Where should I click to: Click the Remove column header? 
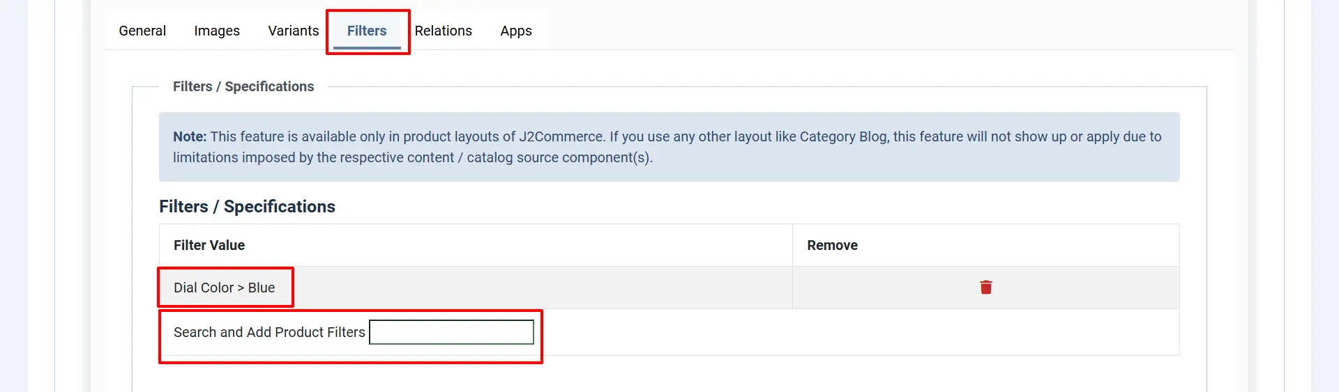click(832, 245)
